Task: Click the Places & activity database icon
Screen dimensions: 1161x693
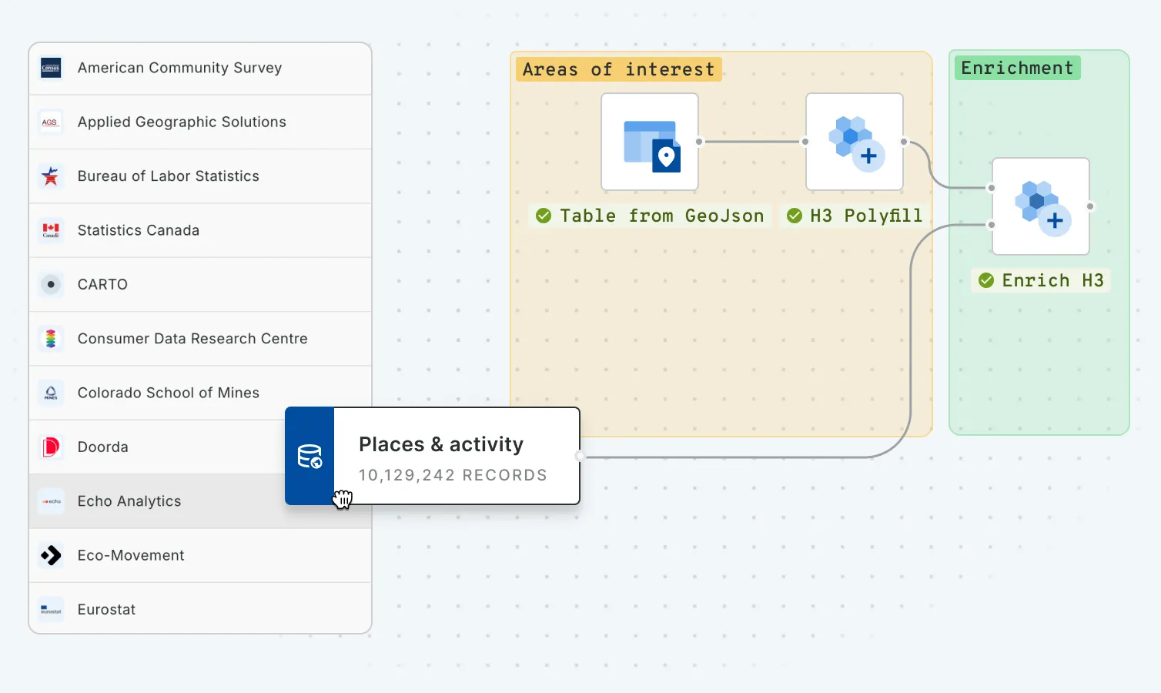Action: coord(309,457)
